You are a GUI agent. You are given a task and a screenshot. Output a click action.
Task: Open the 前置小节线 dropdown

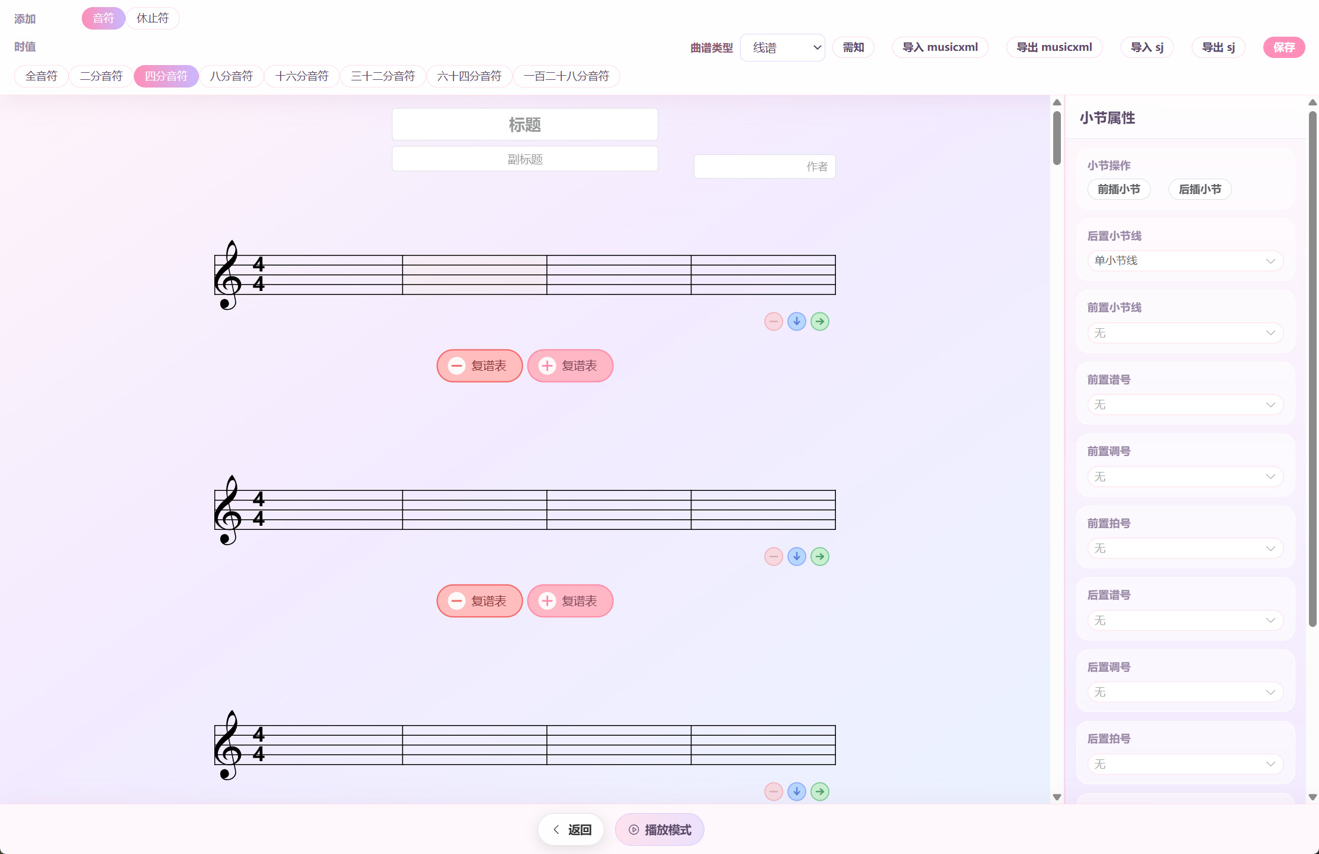tap(1185, 333)
